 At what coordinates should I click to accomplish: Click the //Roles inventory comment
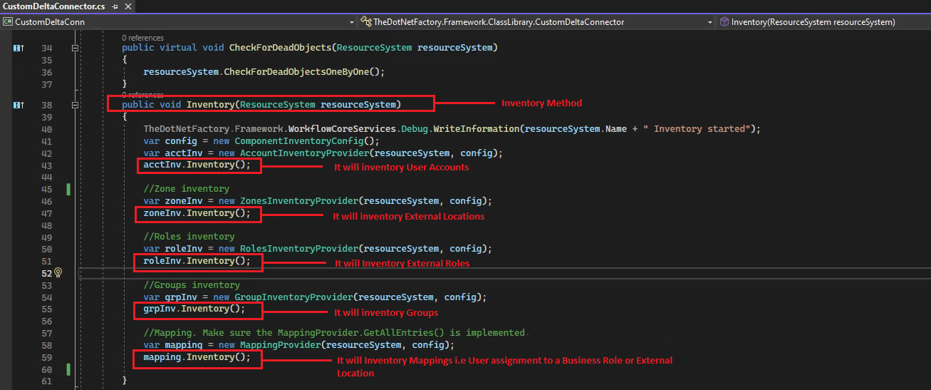[x=189, y=237]
